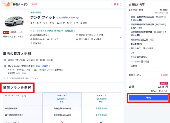Click the レンタカー料金 24,067円 line
The image size is (170, 123).
click(x=148, y=10)
